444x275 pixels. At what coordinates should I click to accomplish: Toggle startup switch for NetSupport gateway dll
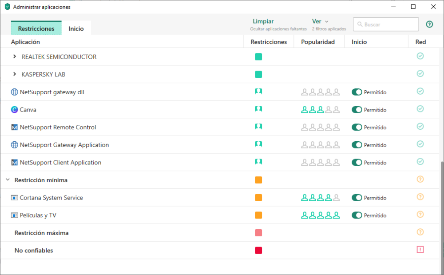click(357, 92)
